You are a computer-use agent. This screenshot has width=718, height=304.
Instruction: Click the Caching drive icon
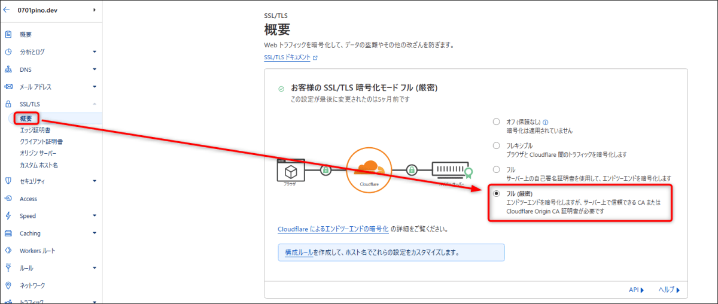(x=8, y=233)
